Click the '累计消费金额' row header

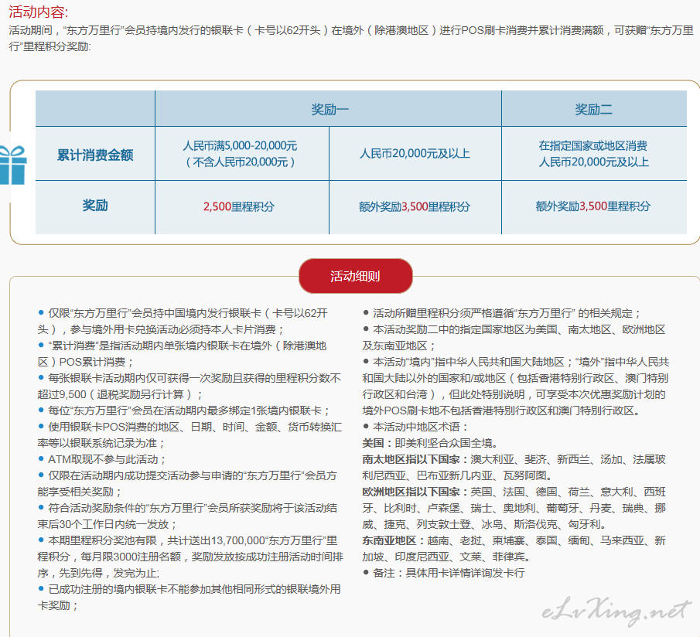click(95, 155)
